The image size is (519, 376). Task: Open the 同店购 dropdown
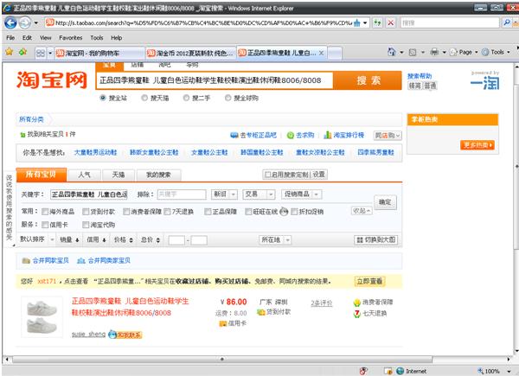[x=388, y=135]
